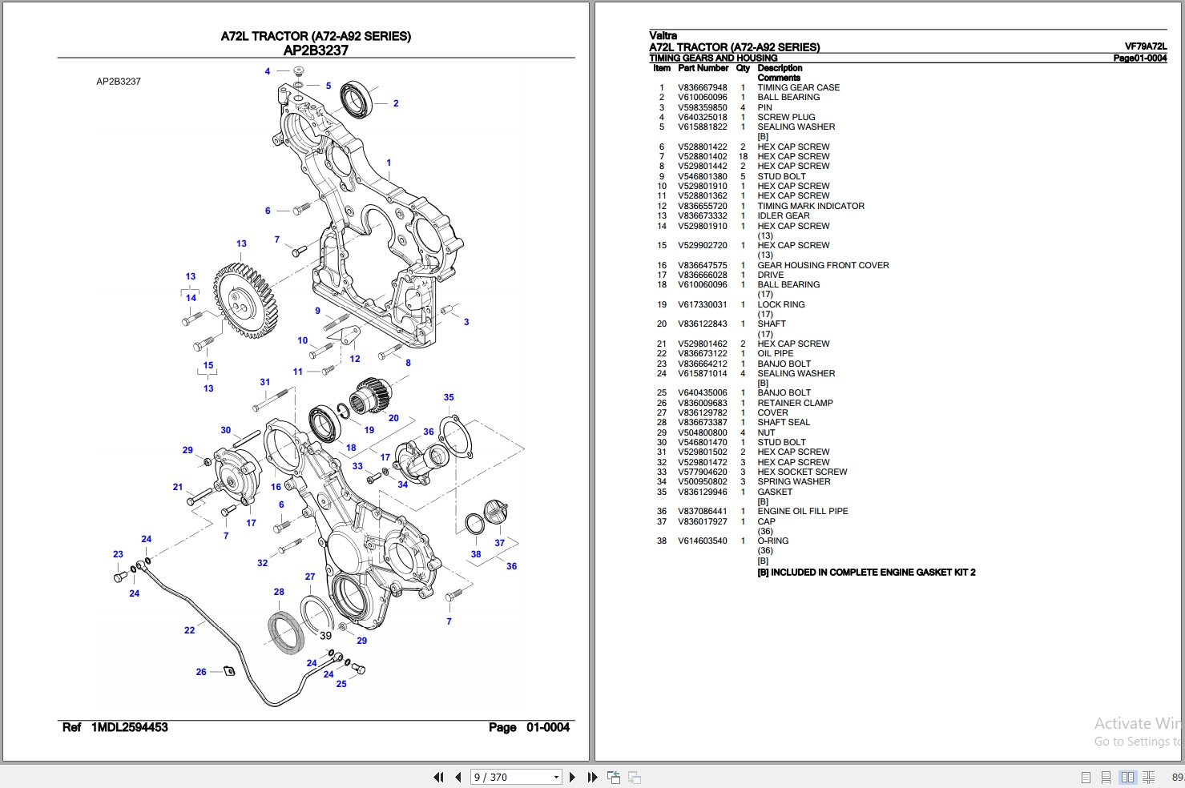The image size is (1185, 788).
Task: Go to the previous page
Action: (457, 777)
